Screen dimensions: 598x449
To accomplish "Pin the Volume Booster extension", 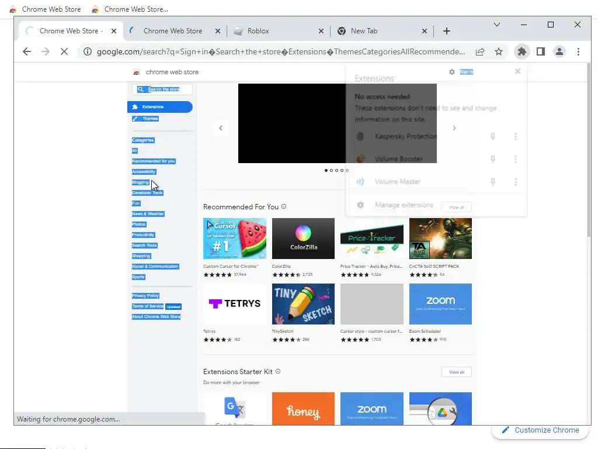I will 493,159.
